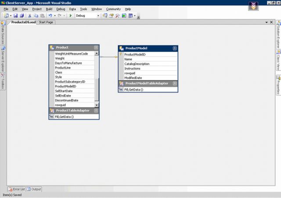Collapse the Product table header

(96, 48)
